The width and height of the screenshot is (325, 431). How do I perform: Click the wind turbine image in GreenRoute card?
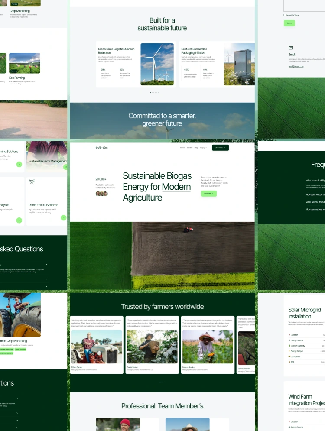pos(157,64)
